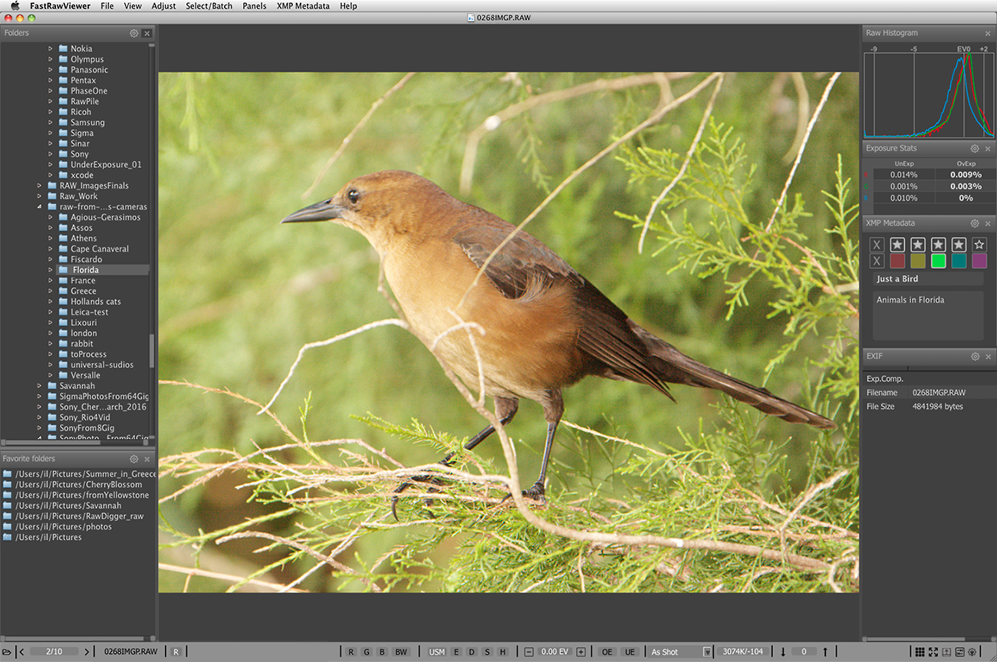Open XMP Metadata panel settings gear
997x662 pixels.
975,224
